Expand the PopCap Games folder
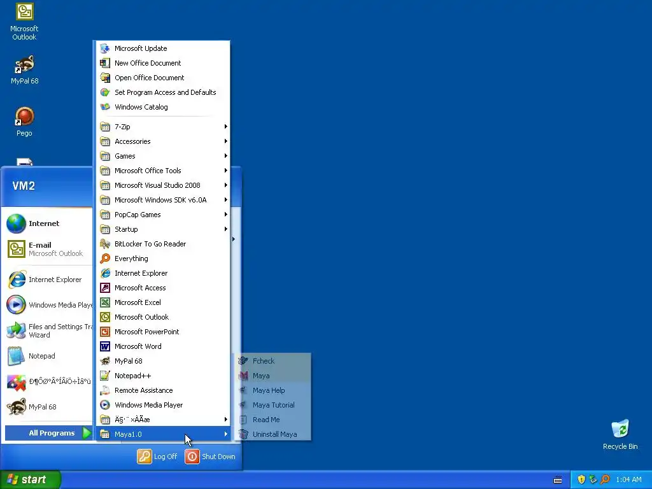The image size is (652, 489). [163, 215]
